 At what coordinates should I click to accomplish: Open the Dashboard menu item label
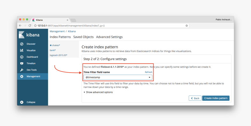pos(32,57)
